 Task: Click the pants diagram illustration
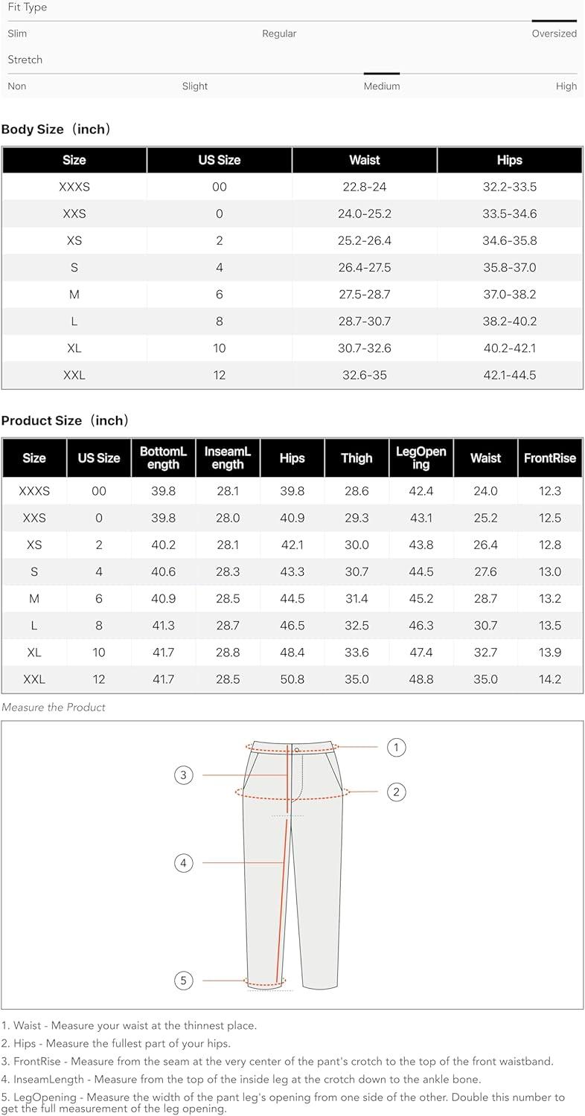[x=292, y=865]
